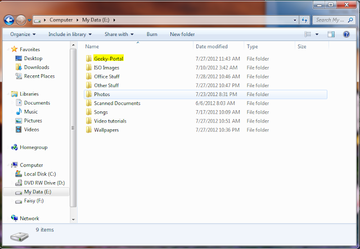Open the Videos library
Viewport: 360px width, 249px height.
tap(28, 129)
